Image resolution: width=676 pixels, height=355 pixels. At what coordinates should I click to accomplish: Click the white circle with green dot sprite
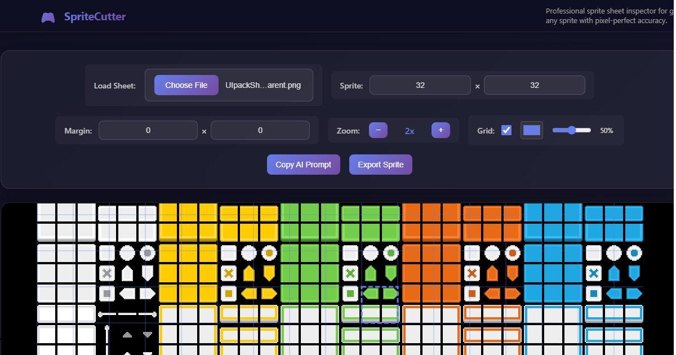click(390, 253)
